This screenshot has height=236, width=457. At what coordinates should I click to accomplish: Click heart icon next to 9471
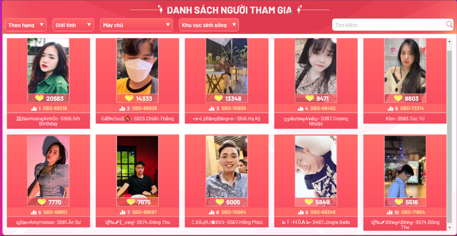(310, 98)
